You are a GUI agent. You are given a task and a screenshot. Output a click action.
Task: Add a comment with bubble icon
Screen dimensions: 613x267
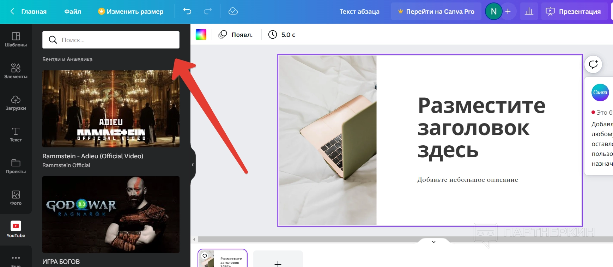(x=593, y=64)
